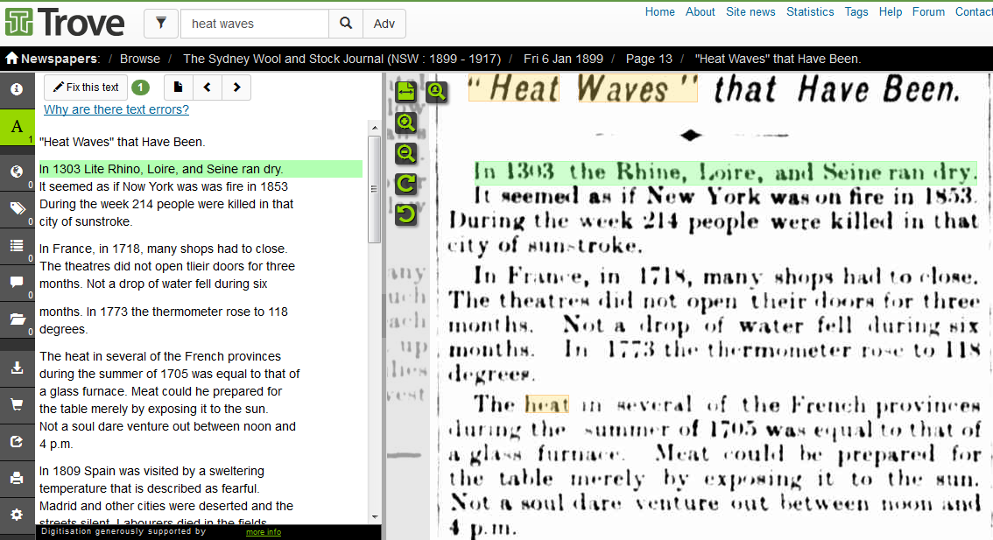This screenshot has height=540, width=993.
Task: Click the tags icon in sidebar
Action: point(17,208)
